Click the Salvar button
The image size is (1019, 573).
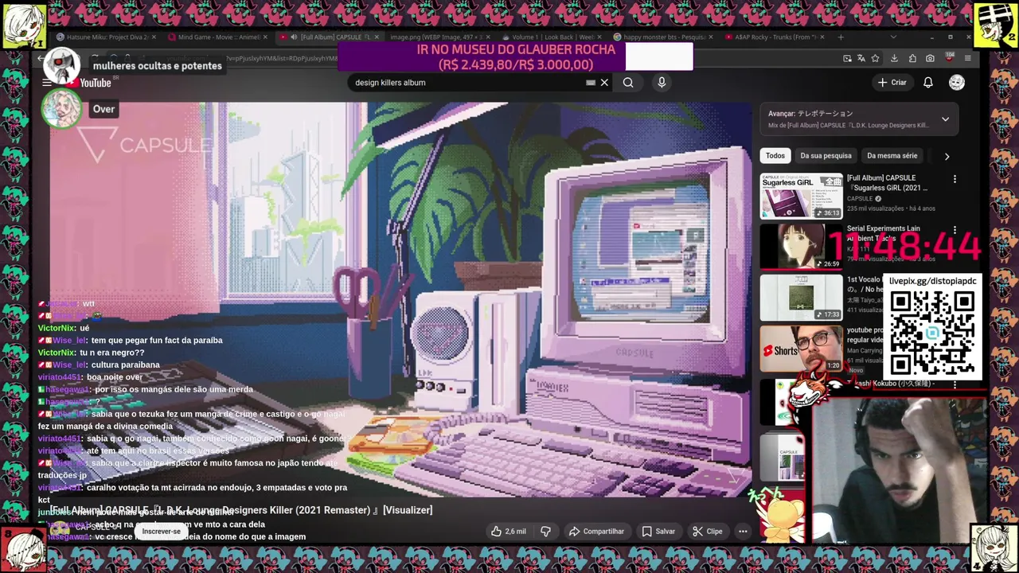click(x=658, y=532)
